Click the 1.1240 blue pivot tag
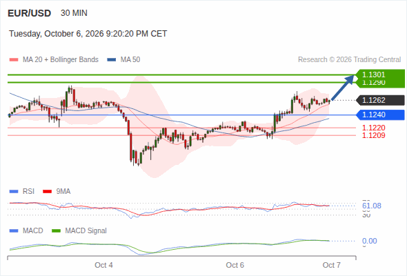The height and width of the screenshot is (276, 407). [x=381, y=115]
